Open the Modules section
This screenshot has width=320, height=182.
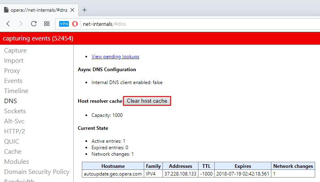coord(17,162)
